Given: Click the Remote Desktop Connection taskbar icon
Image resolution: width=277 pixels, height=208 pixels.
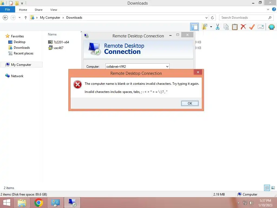Looking at the screenshot, I should coord(72,203).
